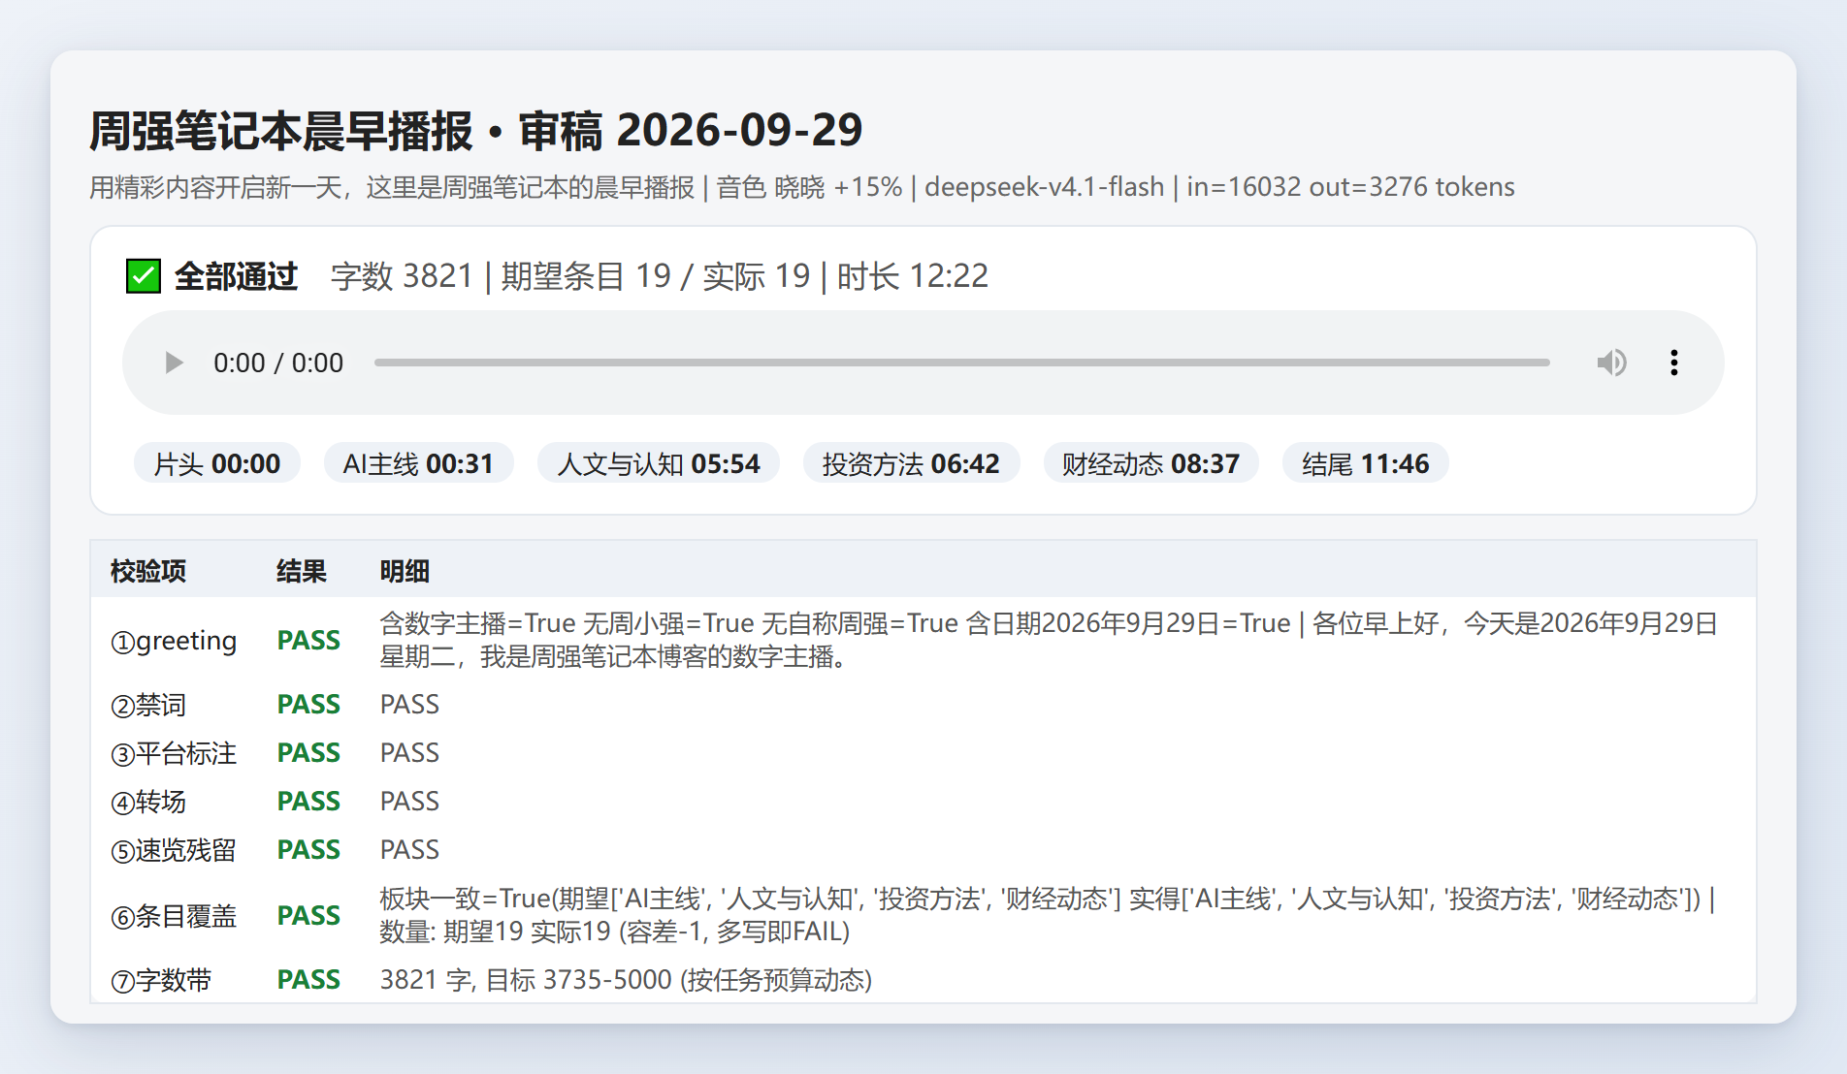
Task: Click the 3821 字 target range detail
Action: 626,980
